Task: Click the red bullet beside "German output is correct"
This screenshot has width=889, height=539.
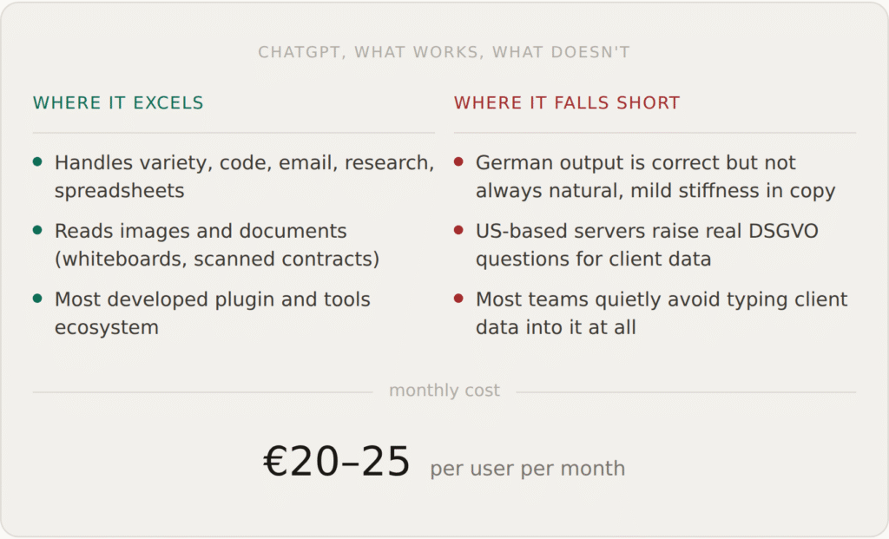Action: click(458, 161)
